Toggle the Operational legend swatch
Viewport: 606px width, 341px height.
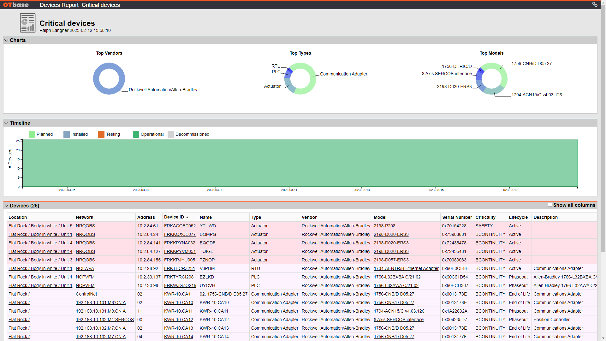coord(136,135)
